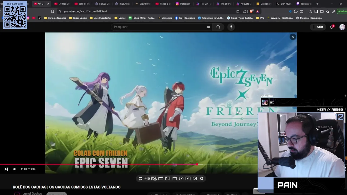Open the Barra de favoritos folder
Viewport: 347px width, 195px height.
pos(55,18)
